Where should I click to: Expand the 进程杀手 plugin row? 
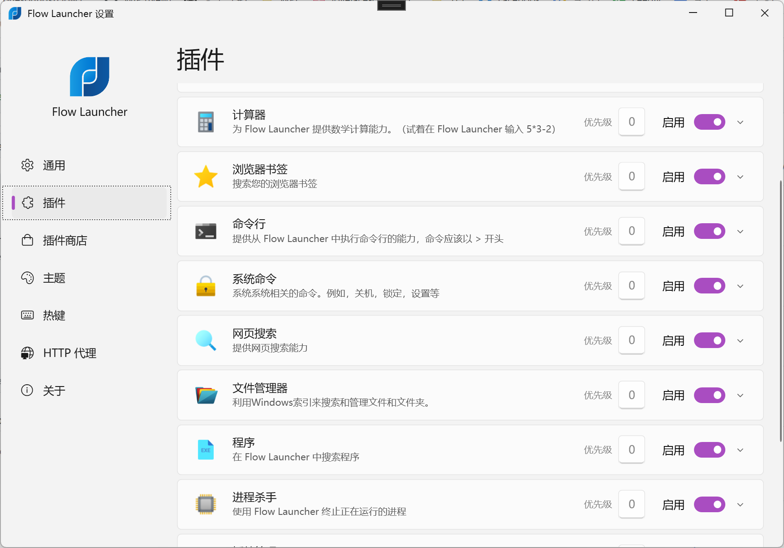pos(740,505)
